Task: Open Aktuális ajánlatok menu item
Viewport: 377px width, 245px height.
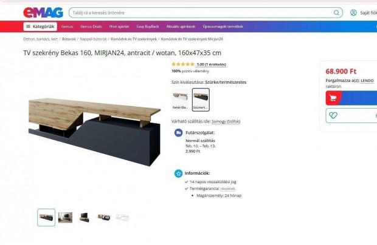Action: click(x=181, y=26)
